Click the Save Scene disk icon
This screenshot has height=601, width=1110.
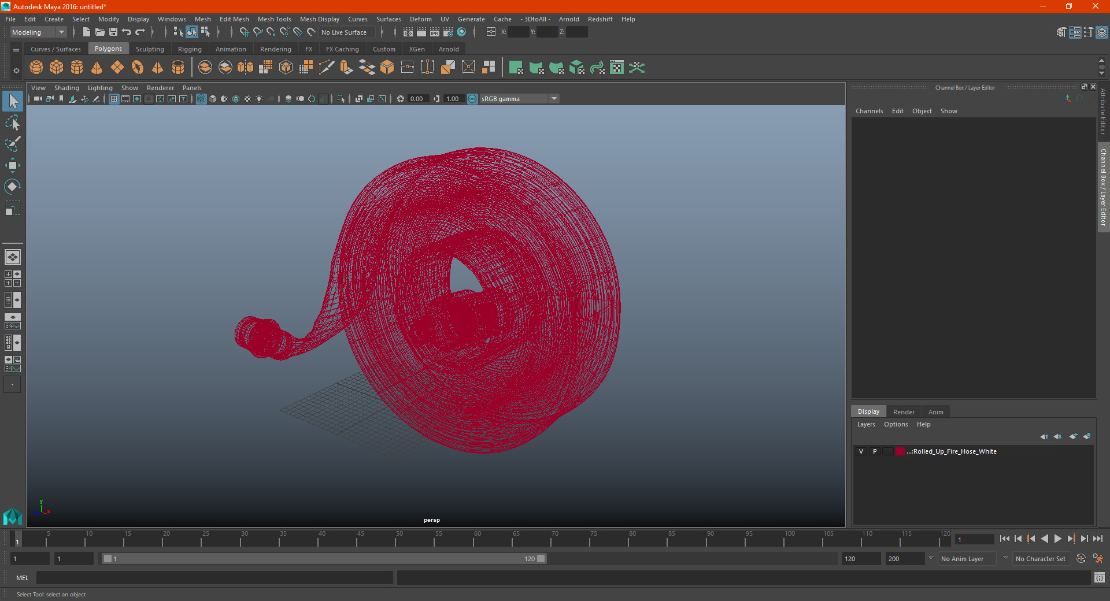click(113, 32)
